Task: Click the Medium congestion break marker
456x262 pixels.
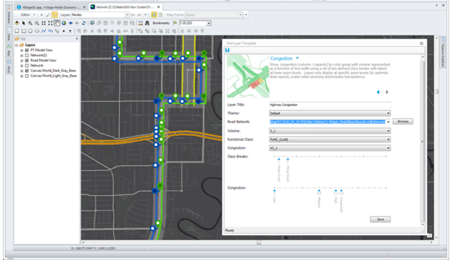Action: click(x=319, y=191)
